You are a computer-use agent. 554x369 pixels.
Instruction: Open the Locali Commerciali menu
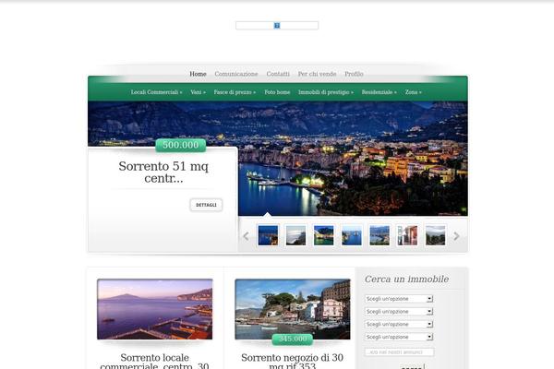[157, 92]
